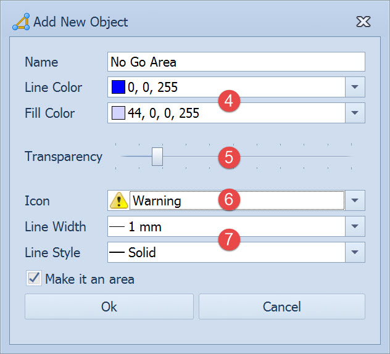The width and height of the screenshot is (390, 354).
Task: Click the light purple Fill Color swatch
Action: [118, 113]
